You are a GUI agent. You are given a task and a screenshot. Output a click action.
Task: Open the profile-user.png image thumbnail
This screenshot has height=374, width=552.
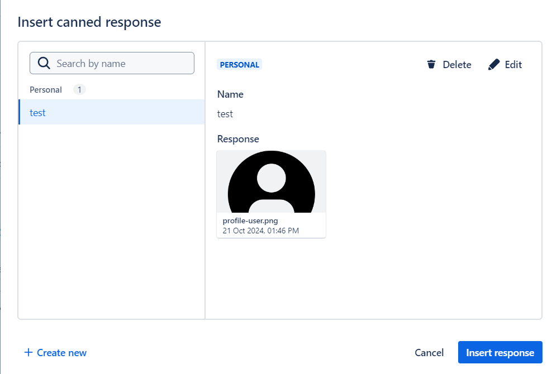tap(271, 182)
